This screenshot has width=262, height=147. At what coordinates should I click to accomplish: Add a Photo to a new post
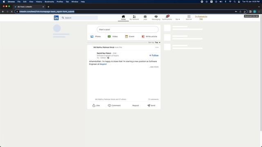tap(95, 36)
